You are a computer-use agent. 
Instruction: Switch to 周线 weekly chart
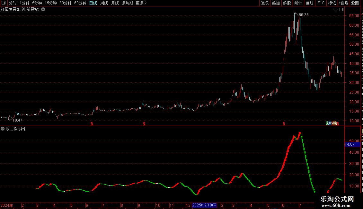[104, 3]
